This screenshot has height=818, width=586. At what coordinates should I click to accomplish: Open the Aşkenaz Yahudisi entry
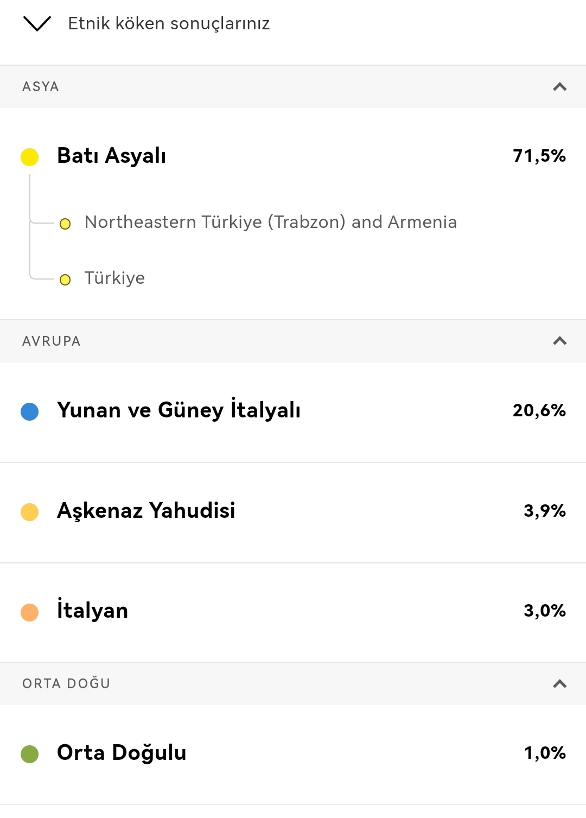tap(146, 511)
